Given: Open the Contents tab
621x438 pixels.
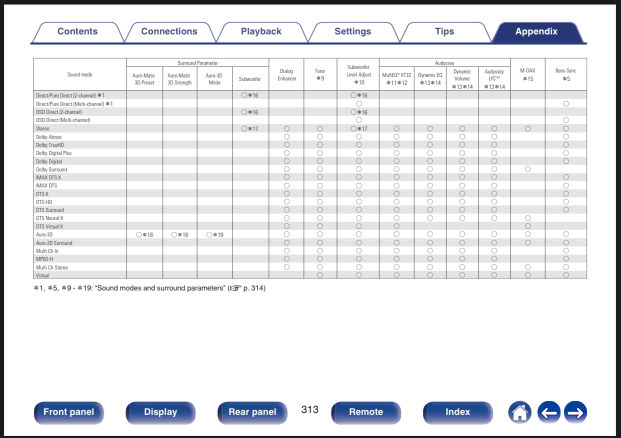Looking at the screenshot, I should (77, 31).
